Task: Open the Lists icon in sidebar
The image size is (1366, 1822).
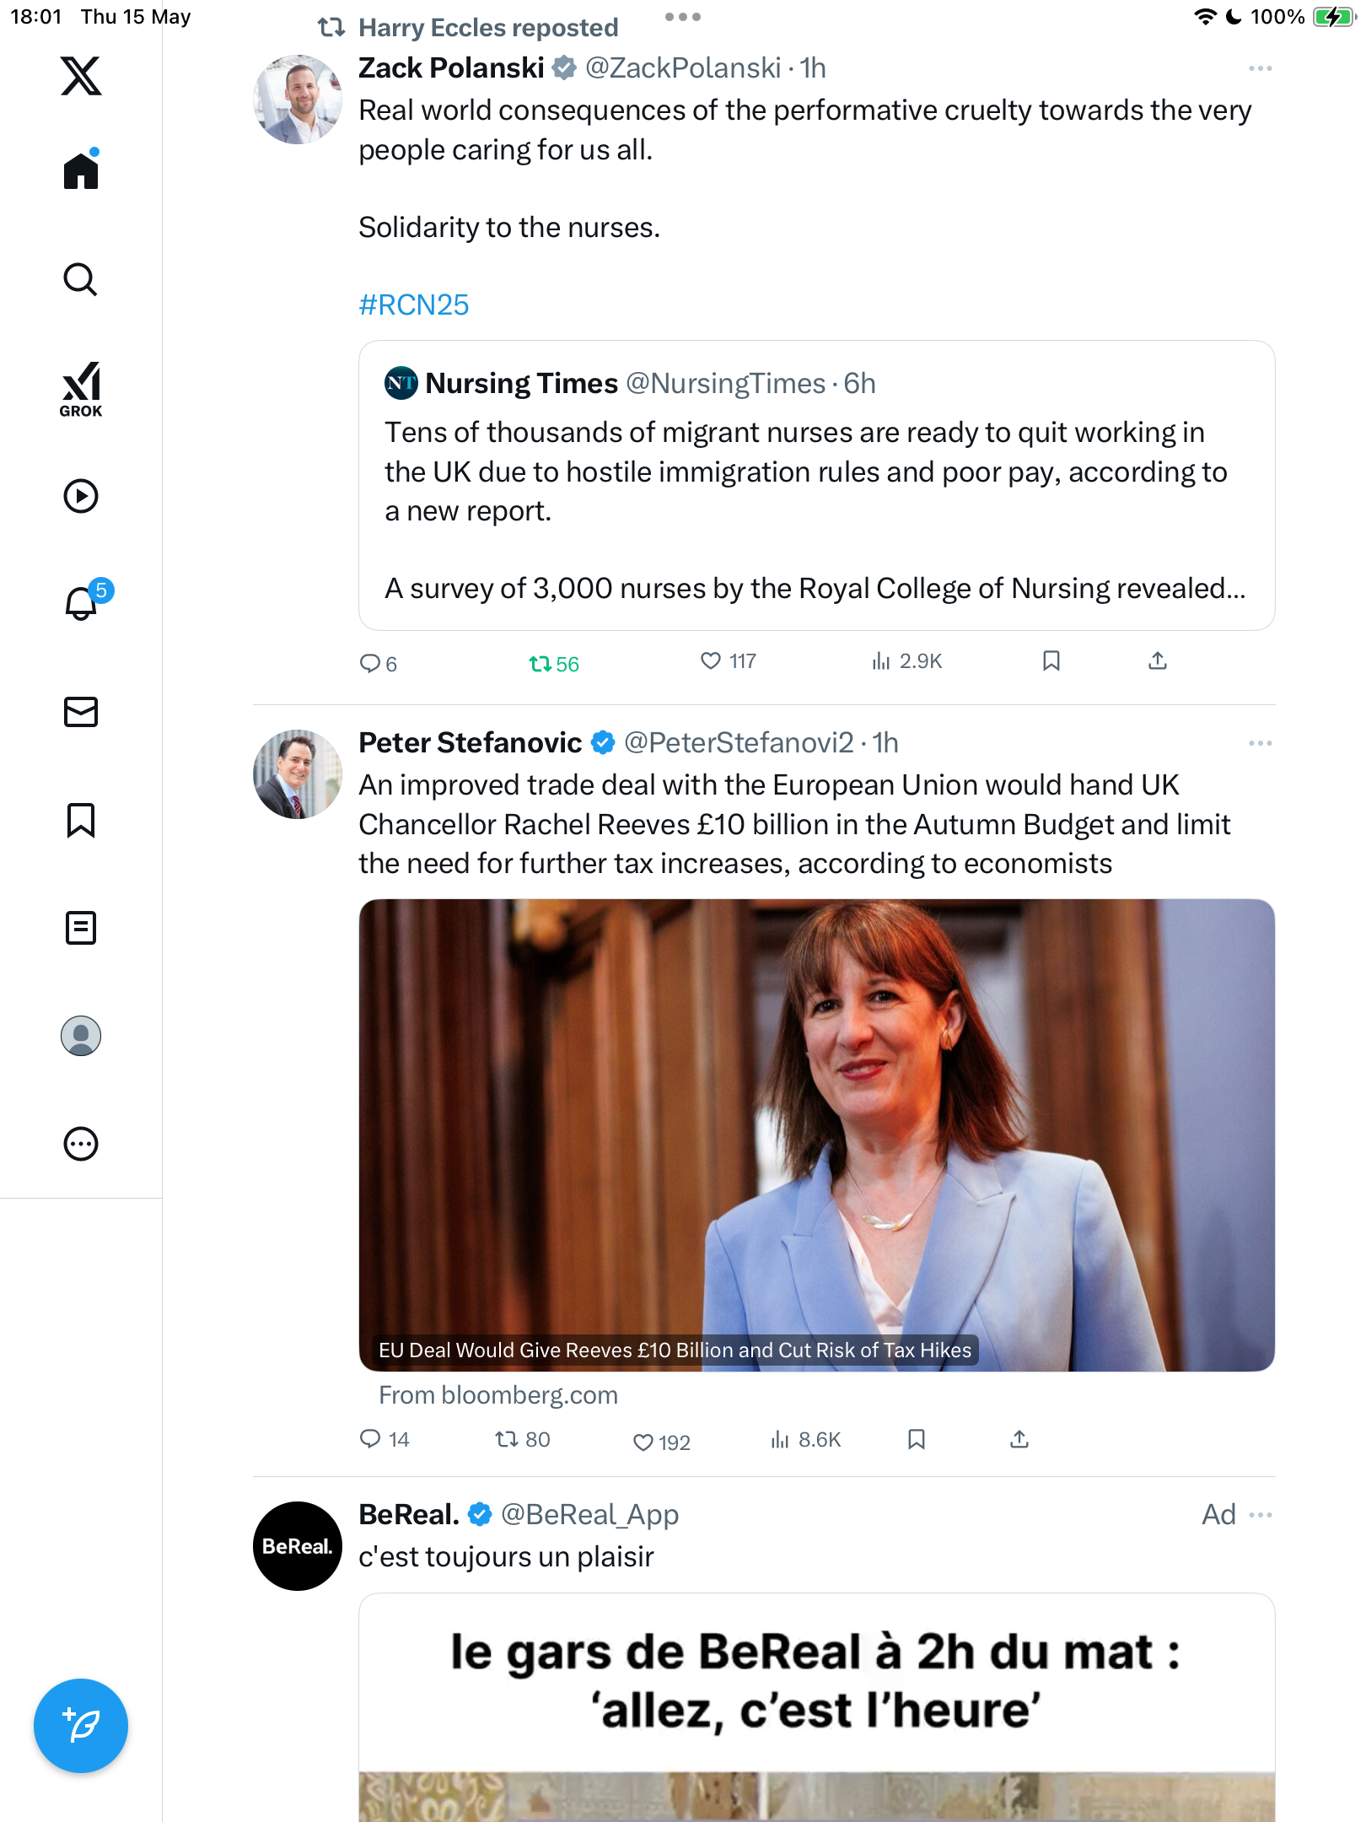Action: point(81,928)
